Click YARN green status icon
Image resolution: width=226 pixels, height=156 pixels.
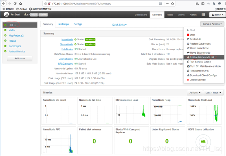[x=5, y=30]
